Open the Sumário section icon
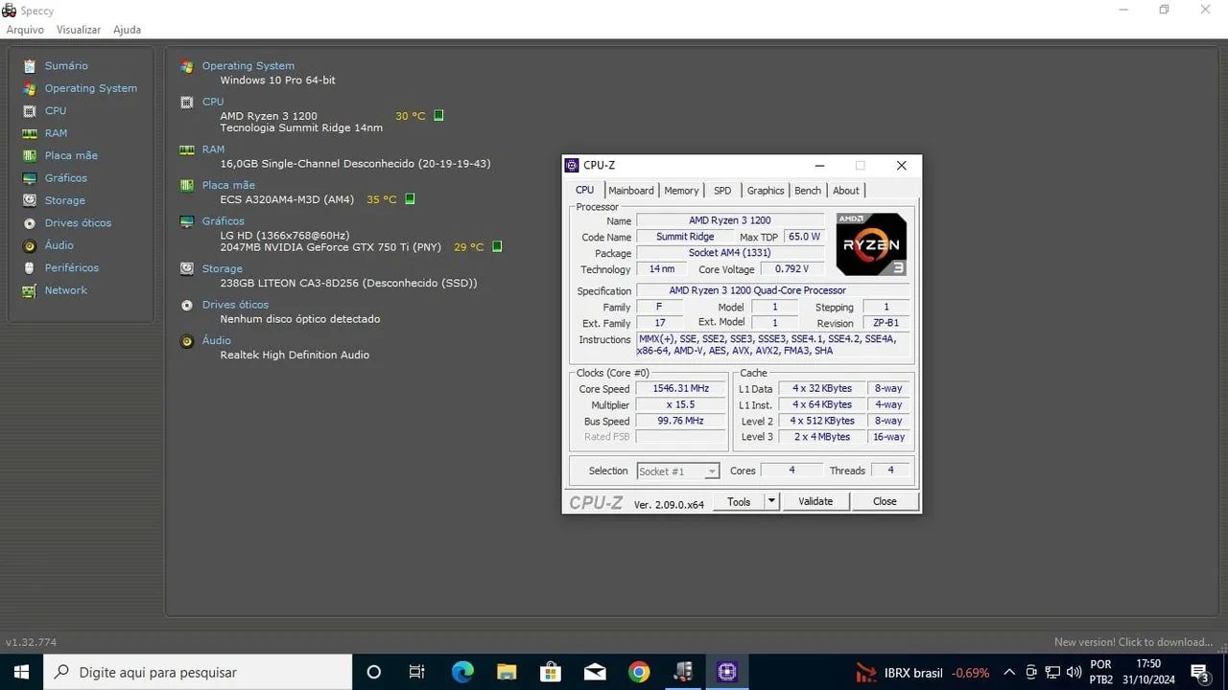The width and height of the screenshot is (1228, 690). pyautogui.click(x=31, y=65)
